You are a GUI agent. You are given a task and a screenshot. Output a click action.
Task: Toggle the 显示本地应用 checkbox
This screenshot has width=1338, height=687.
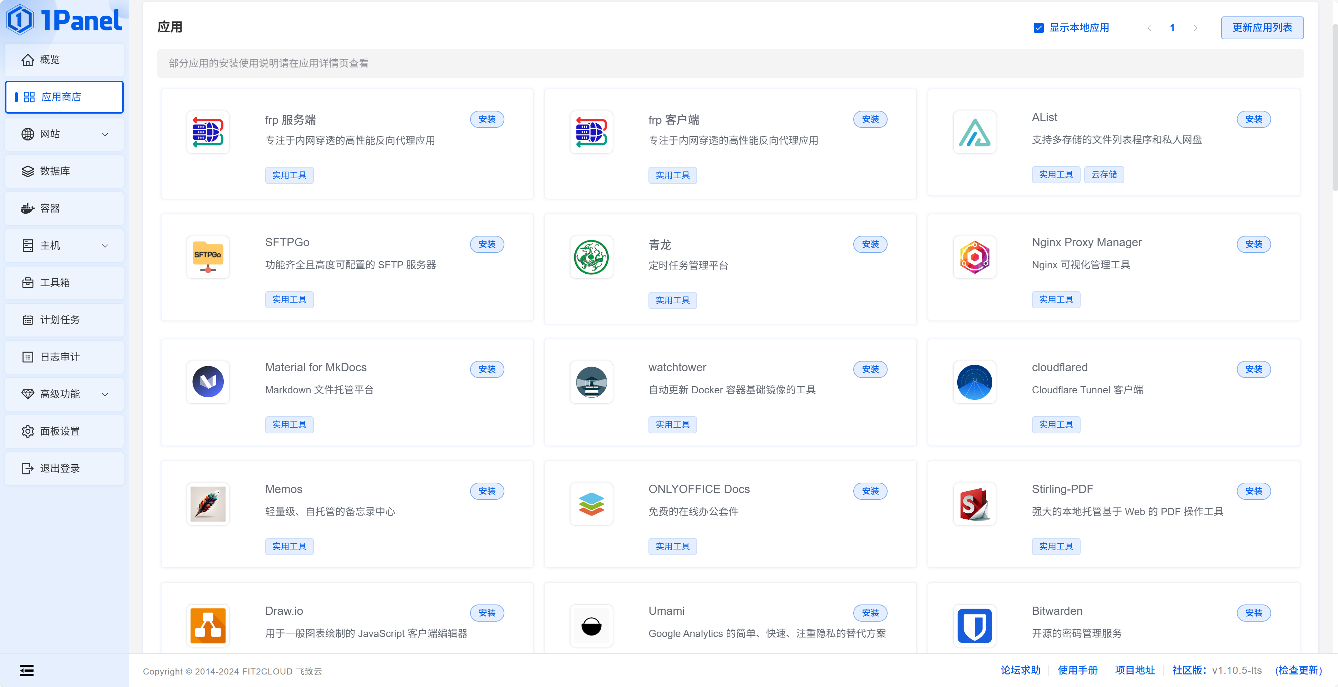[x=1038, y=28]
